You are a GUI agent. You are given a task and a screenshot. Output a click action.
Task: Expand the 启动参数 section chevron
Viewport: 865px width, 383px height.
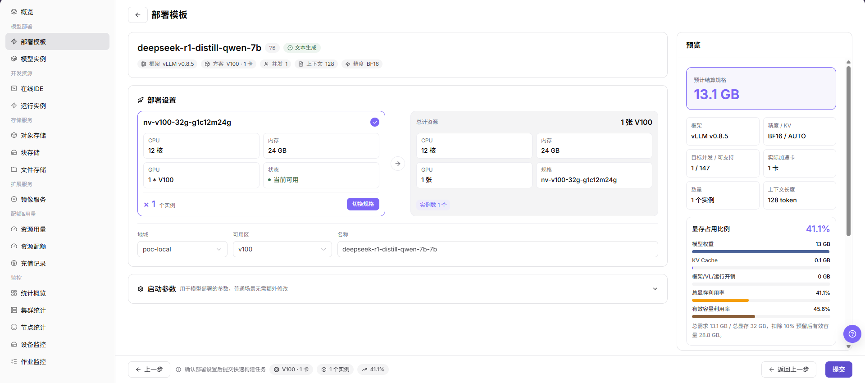click(x=655, y=289)
